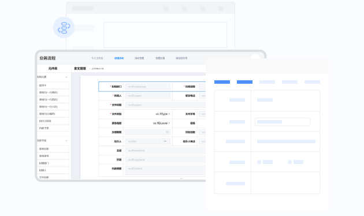This screenshot has width=364, height=216.
Task: Open the calendar icon in the date field
Action: coord(167,132)
